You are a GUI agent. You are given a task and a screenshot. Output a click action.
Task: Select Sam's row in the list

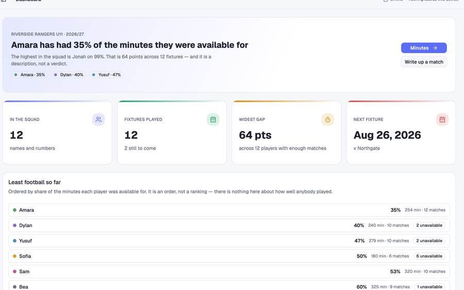point(229,271)
